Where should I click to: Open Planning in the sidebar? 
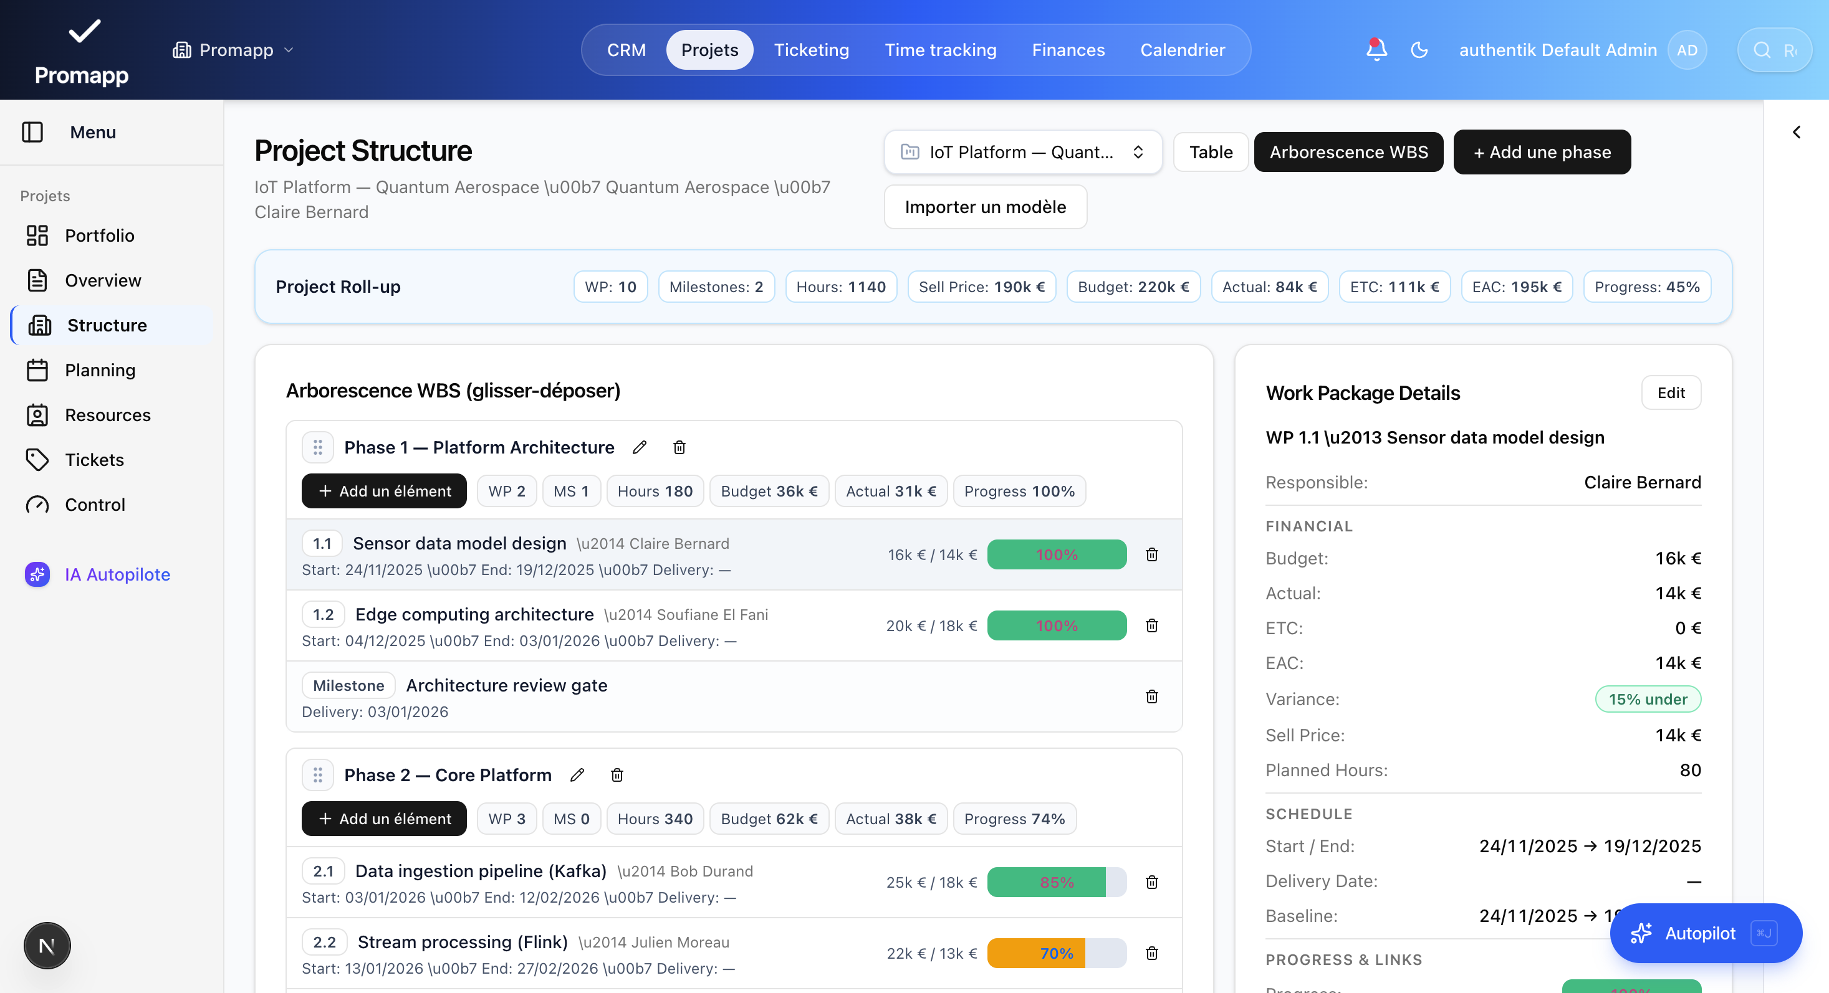(112, 370)
